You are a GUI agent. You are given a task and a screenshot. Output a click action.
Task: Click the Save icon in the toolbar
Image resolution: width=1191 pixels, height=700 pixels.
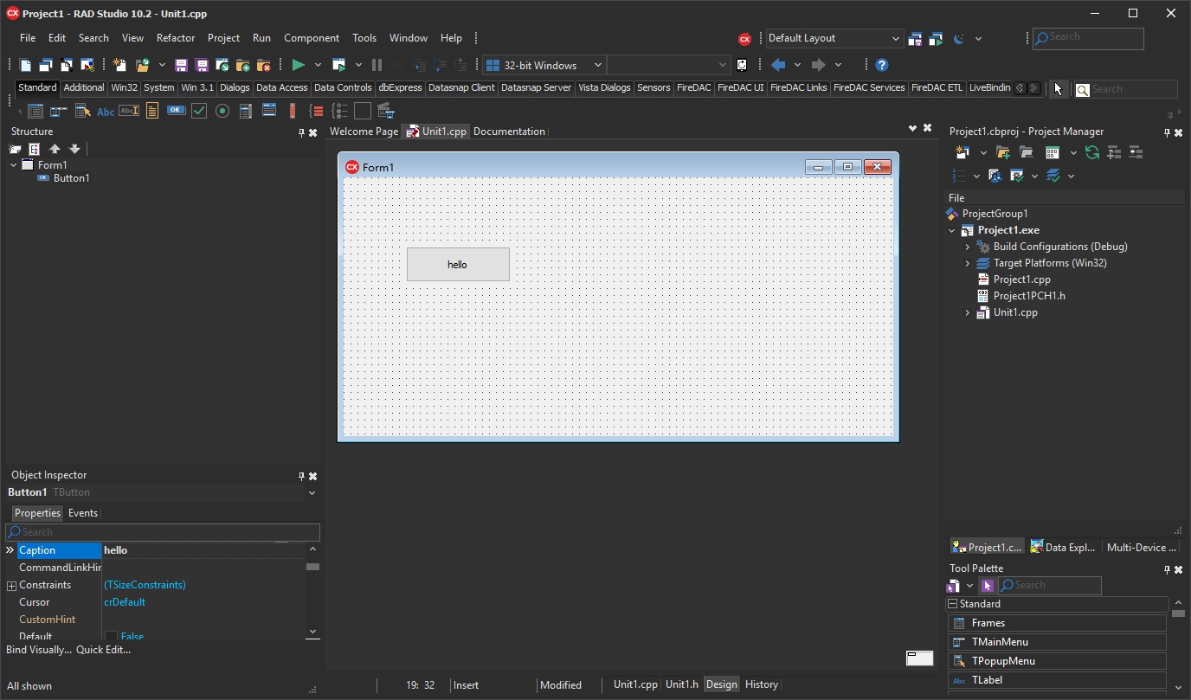pyautogui.click(x=181, y=65)
